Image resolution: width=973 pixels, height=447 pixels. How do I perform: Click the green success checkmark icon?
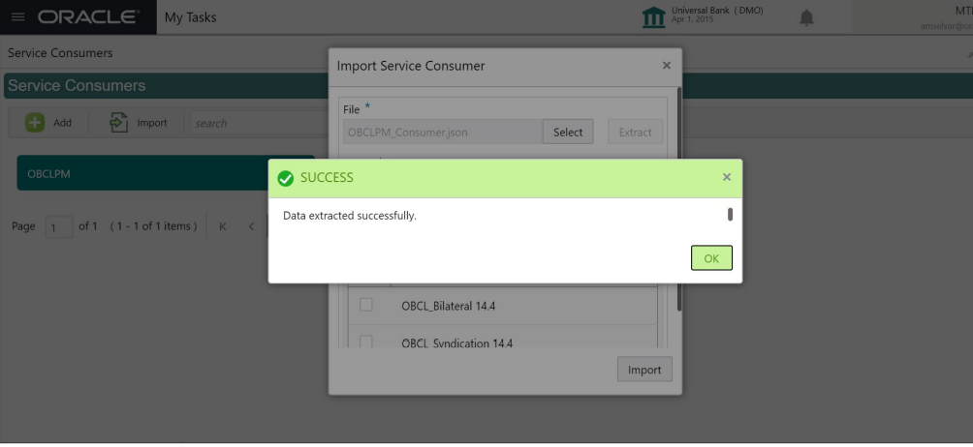pyautogui.click(x=286, y=178)
